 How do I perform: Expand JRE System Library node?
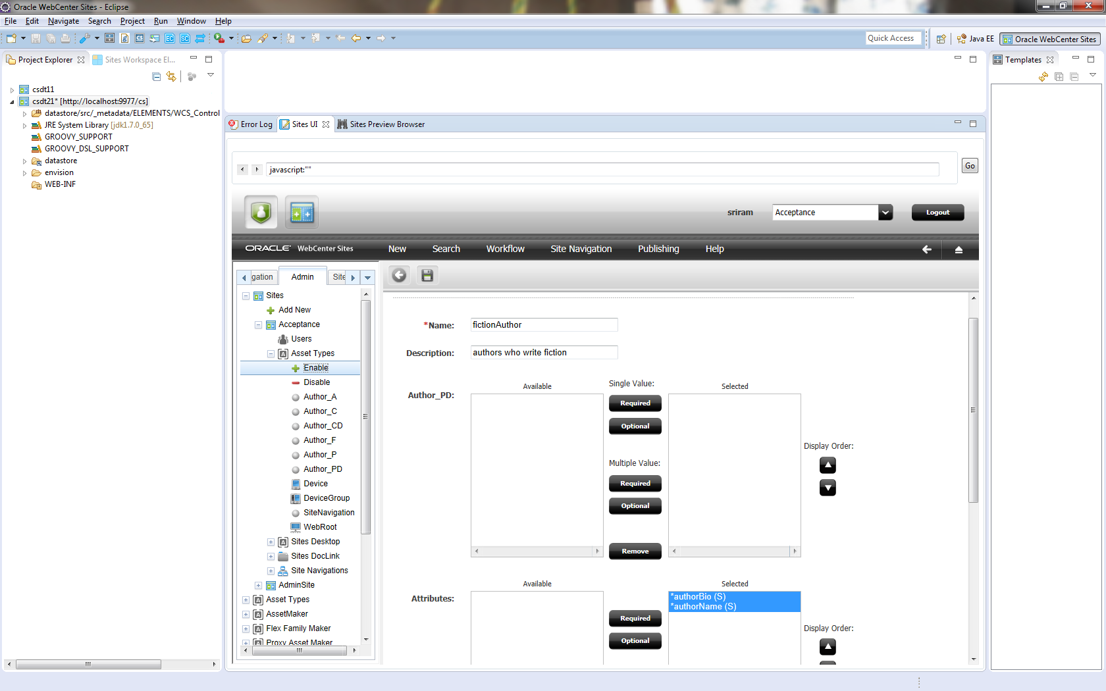click(x=24, y=126)
